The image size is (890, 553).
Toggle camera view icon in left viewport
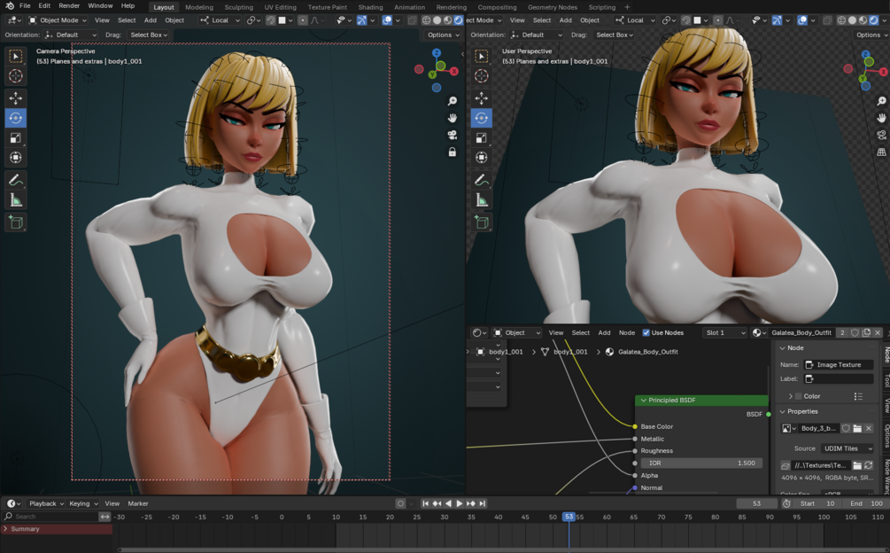point(452,135)
